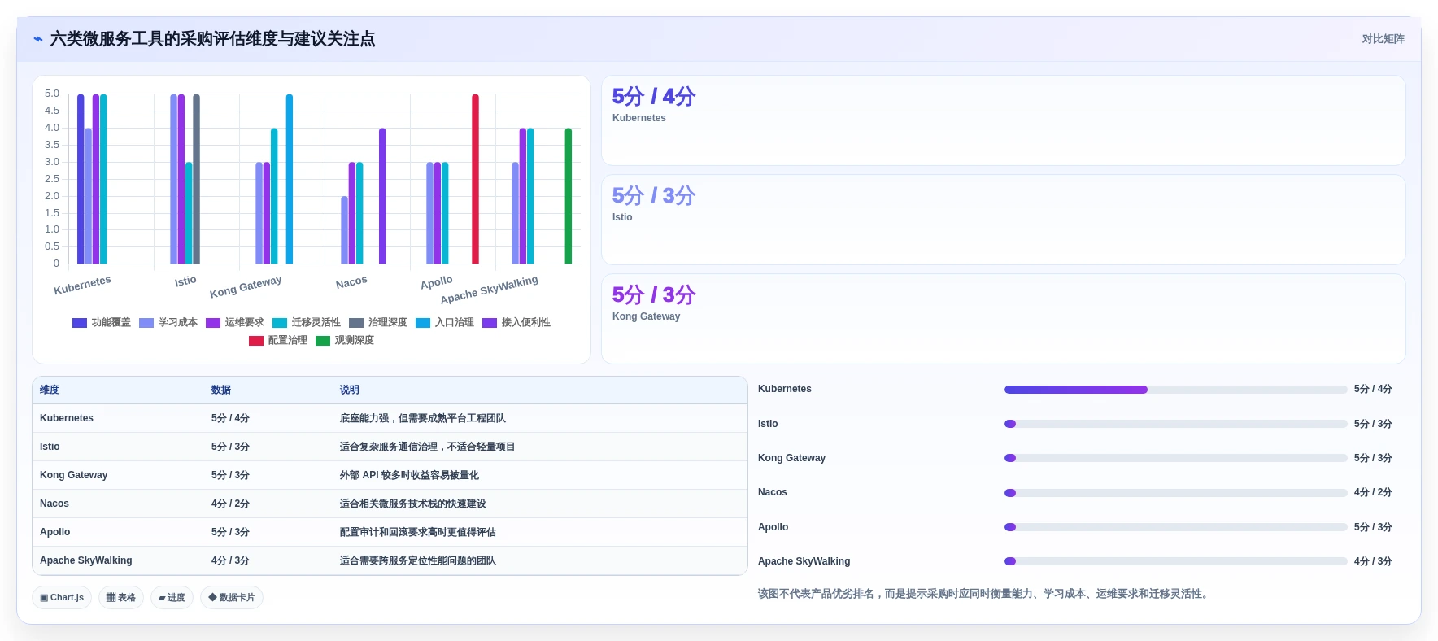The image size is (1438, 641).
Task: Click the gray 治理深度 bar for Istio
Action: (196, 179)
